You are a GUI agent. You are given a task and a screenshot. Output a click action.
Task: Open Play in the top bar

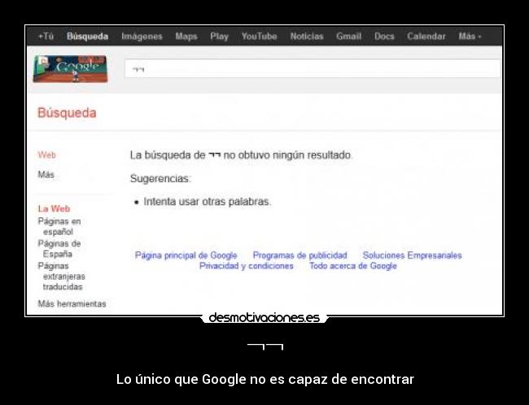(219, 37)
